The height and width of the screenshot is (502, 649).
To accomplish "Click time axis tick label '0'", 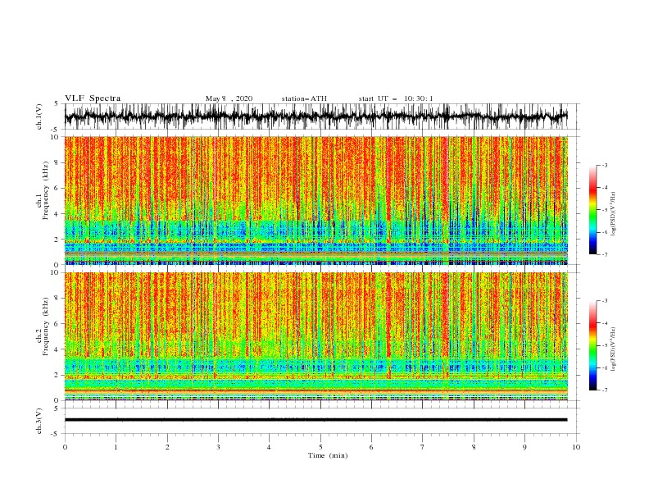I will [x=65, y=447].
